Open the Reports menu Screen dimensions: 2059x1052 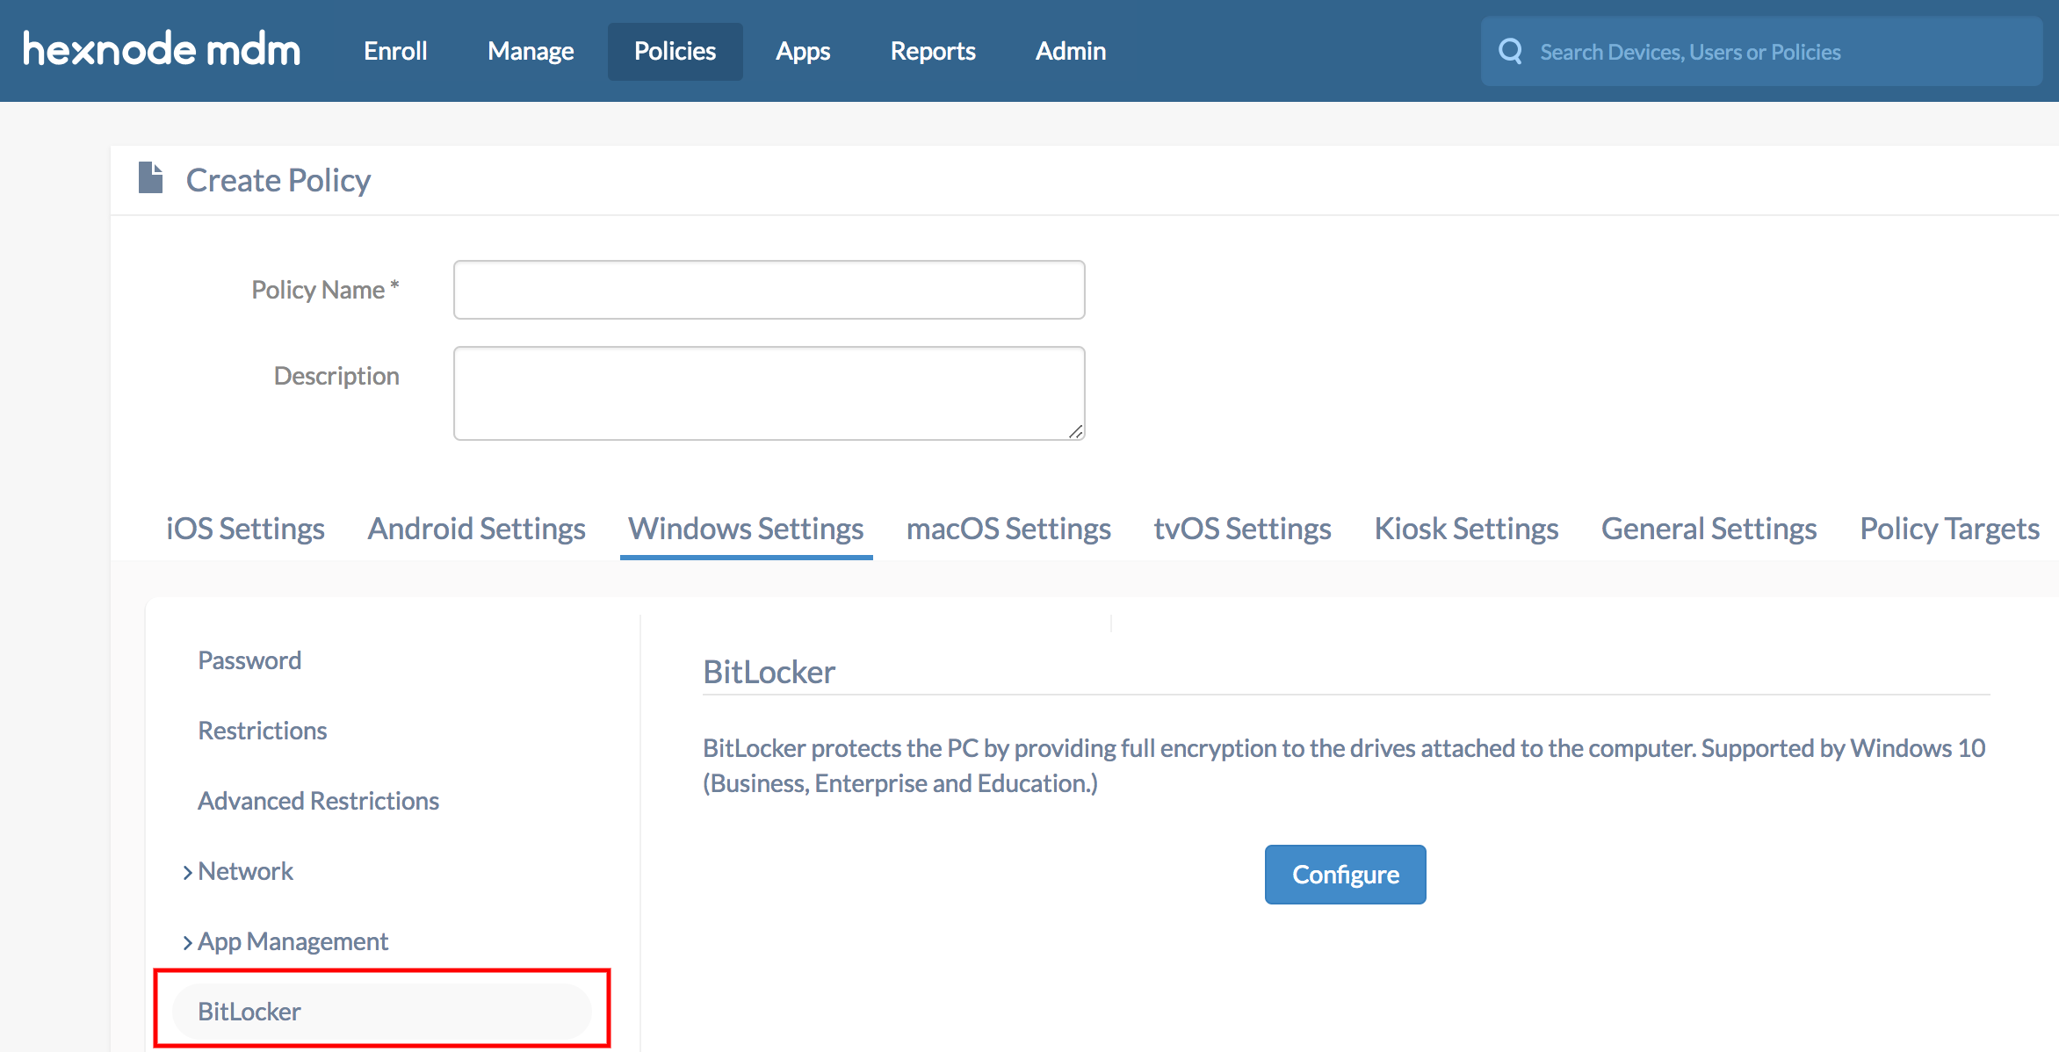click(x=933, y=51)
